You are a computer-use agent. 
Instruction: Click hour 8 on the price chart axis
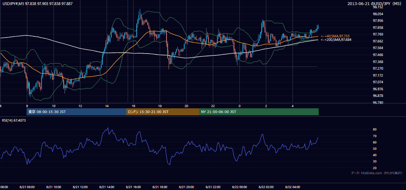pos(27,106)
